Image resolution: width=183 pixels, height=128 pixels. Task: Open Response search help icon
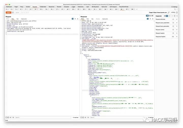click(81, 117)
